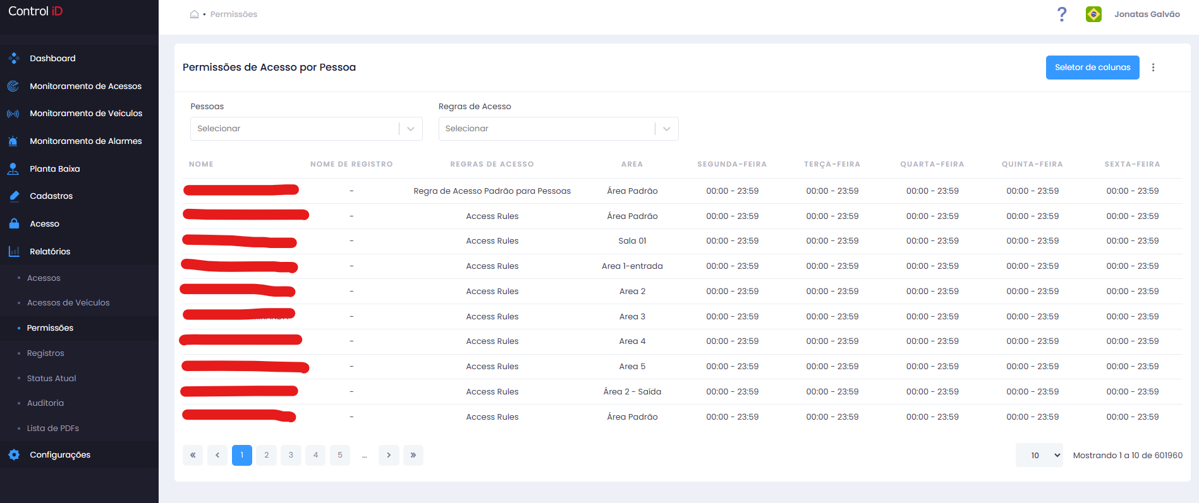The width and height of the screenshot is (1199, 503).
Task: Click the Monitoramento de Alarmes siren icon
Action: [x=13, y=141]
